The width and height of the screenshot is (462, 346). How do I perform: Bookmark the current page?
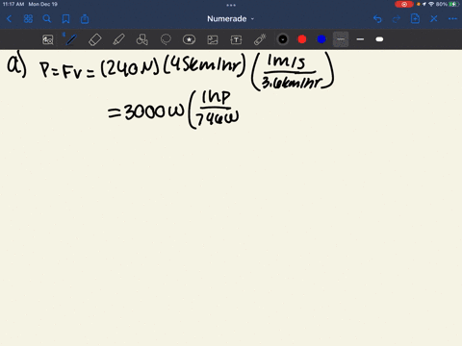click(65, 19)
